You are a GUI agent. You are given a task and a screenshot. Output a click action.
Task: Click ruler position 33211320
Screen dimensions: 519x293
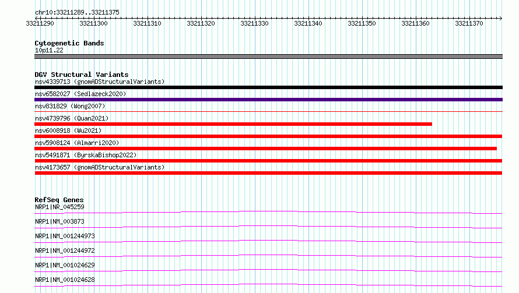(201, 23)
